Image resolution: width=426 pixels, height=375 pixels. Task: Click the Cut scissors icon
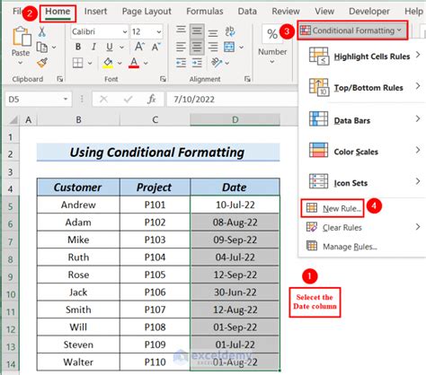point(42,31)
